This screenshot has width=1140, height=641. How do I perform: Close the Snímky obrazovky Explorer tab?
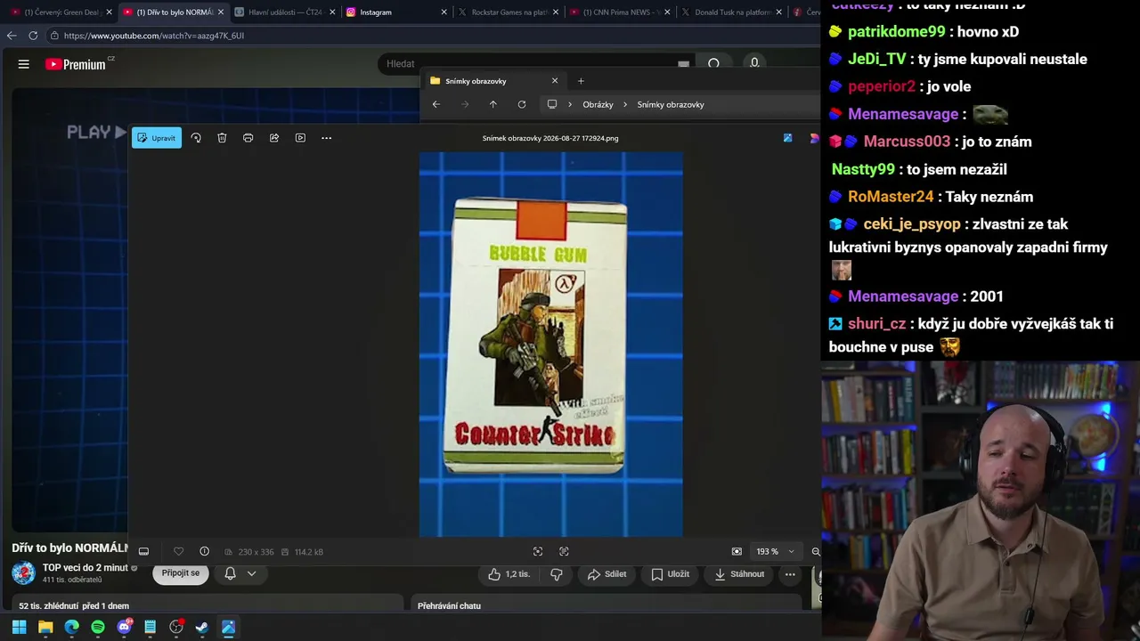555,81
